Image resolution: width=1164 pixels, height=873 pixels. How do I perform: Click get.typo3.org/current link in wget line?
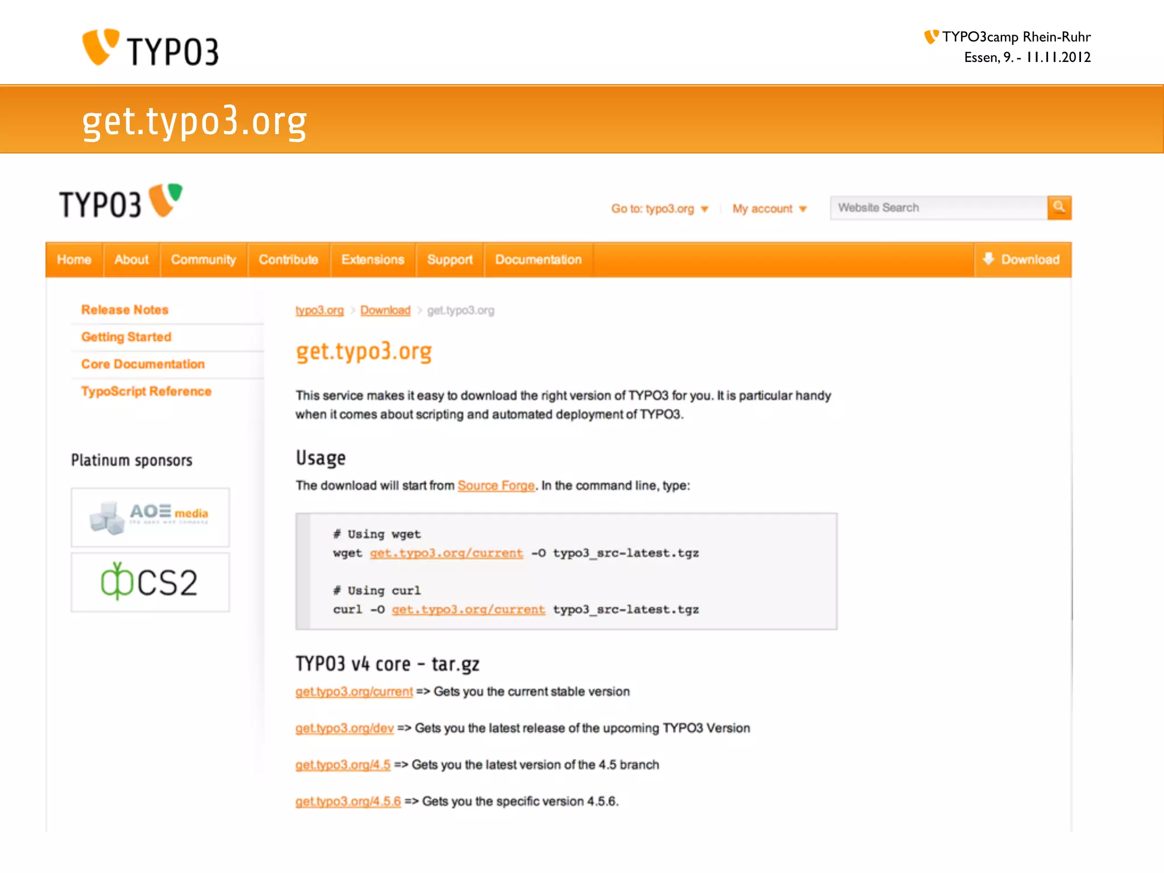[446, 553]
